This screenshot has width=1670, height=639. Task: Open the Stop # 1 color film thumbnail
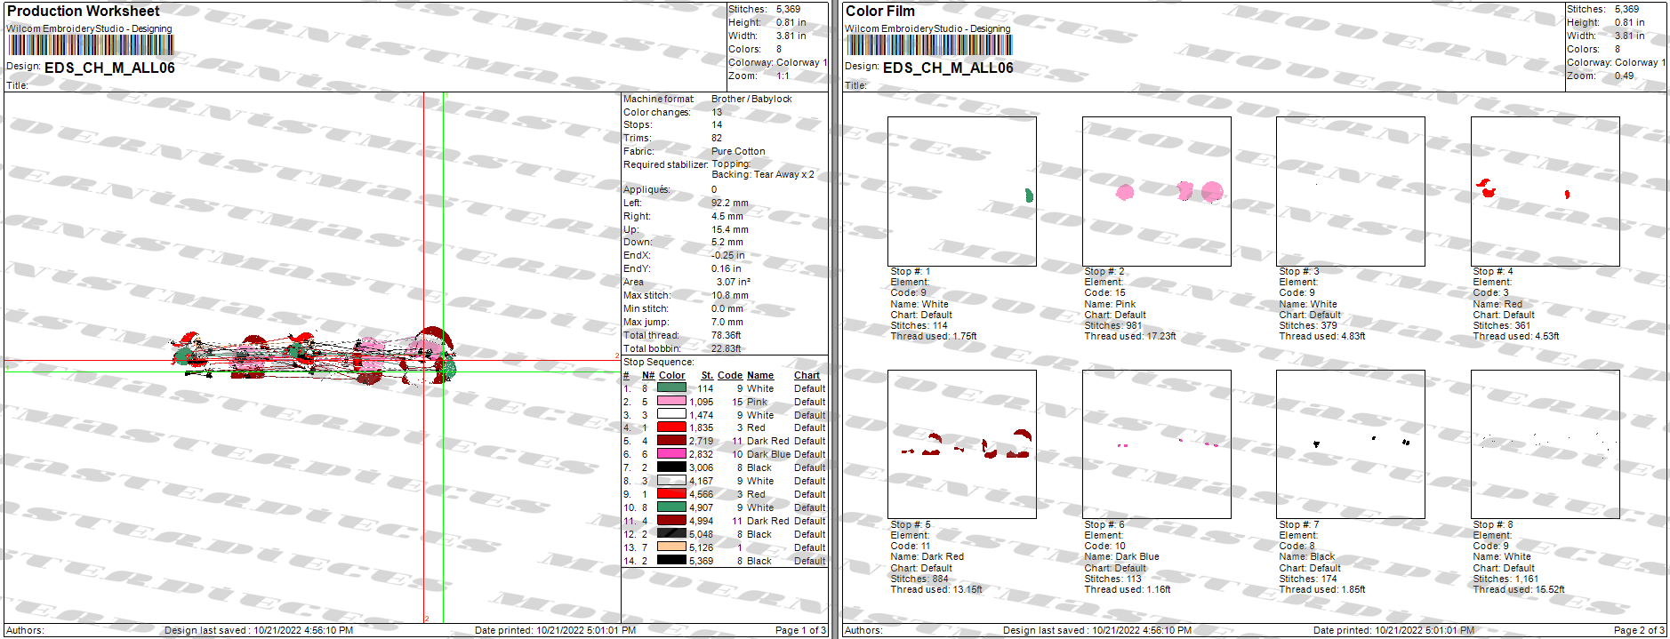pyautogui.click(x=961, y=191)
